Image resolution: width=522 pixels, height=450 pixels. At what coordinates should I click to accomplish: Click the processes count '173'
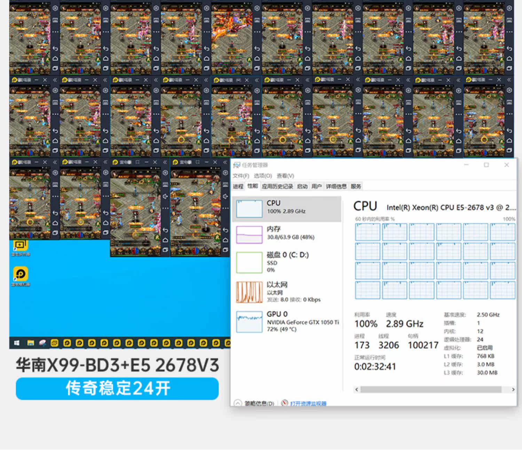tap(362, 345)
